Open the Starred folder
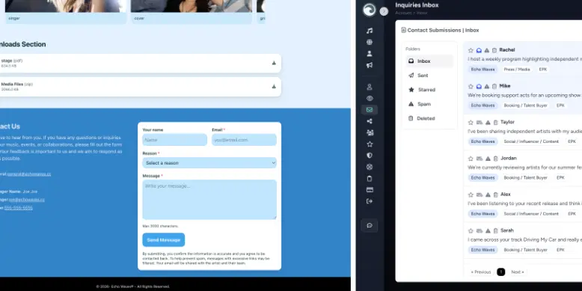Screen dimensions: 582x291 coord(429,90)
